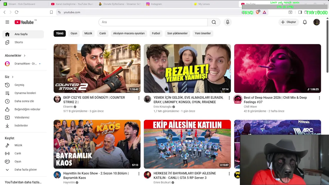Select the Müzik filter chip
Image resolution: width=329 pixels, height=185 pixels.
tap(88, 33)
